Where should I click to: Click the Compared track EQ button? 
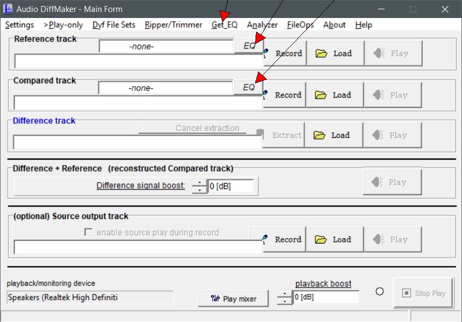[x=248, y=88]
